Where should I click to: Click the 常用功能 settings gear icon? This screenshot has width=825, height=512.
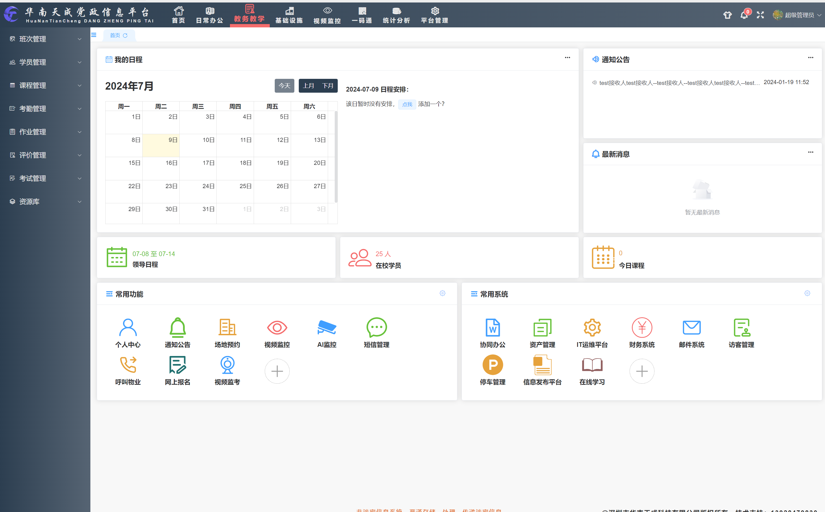tap(442, 293)
